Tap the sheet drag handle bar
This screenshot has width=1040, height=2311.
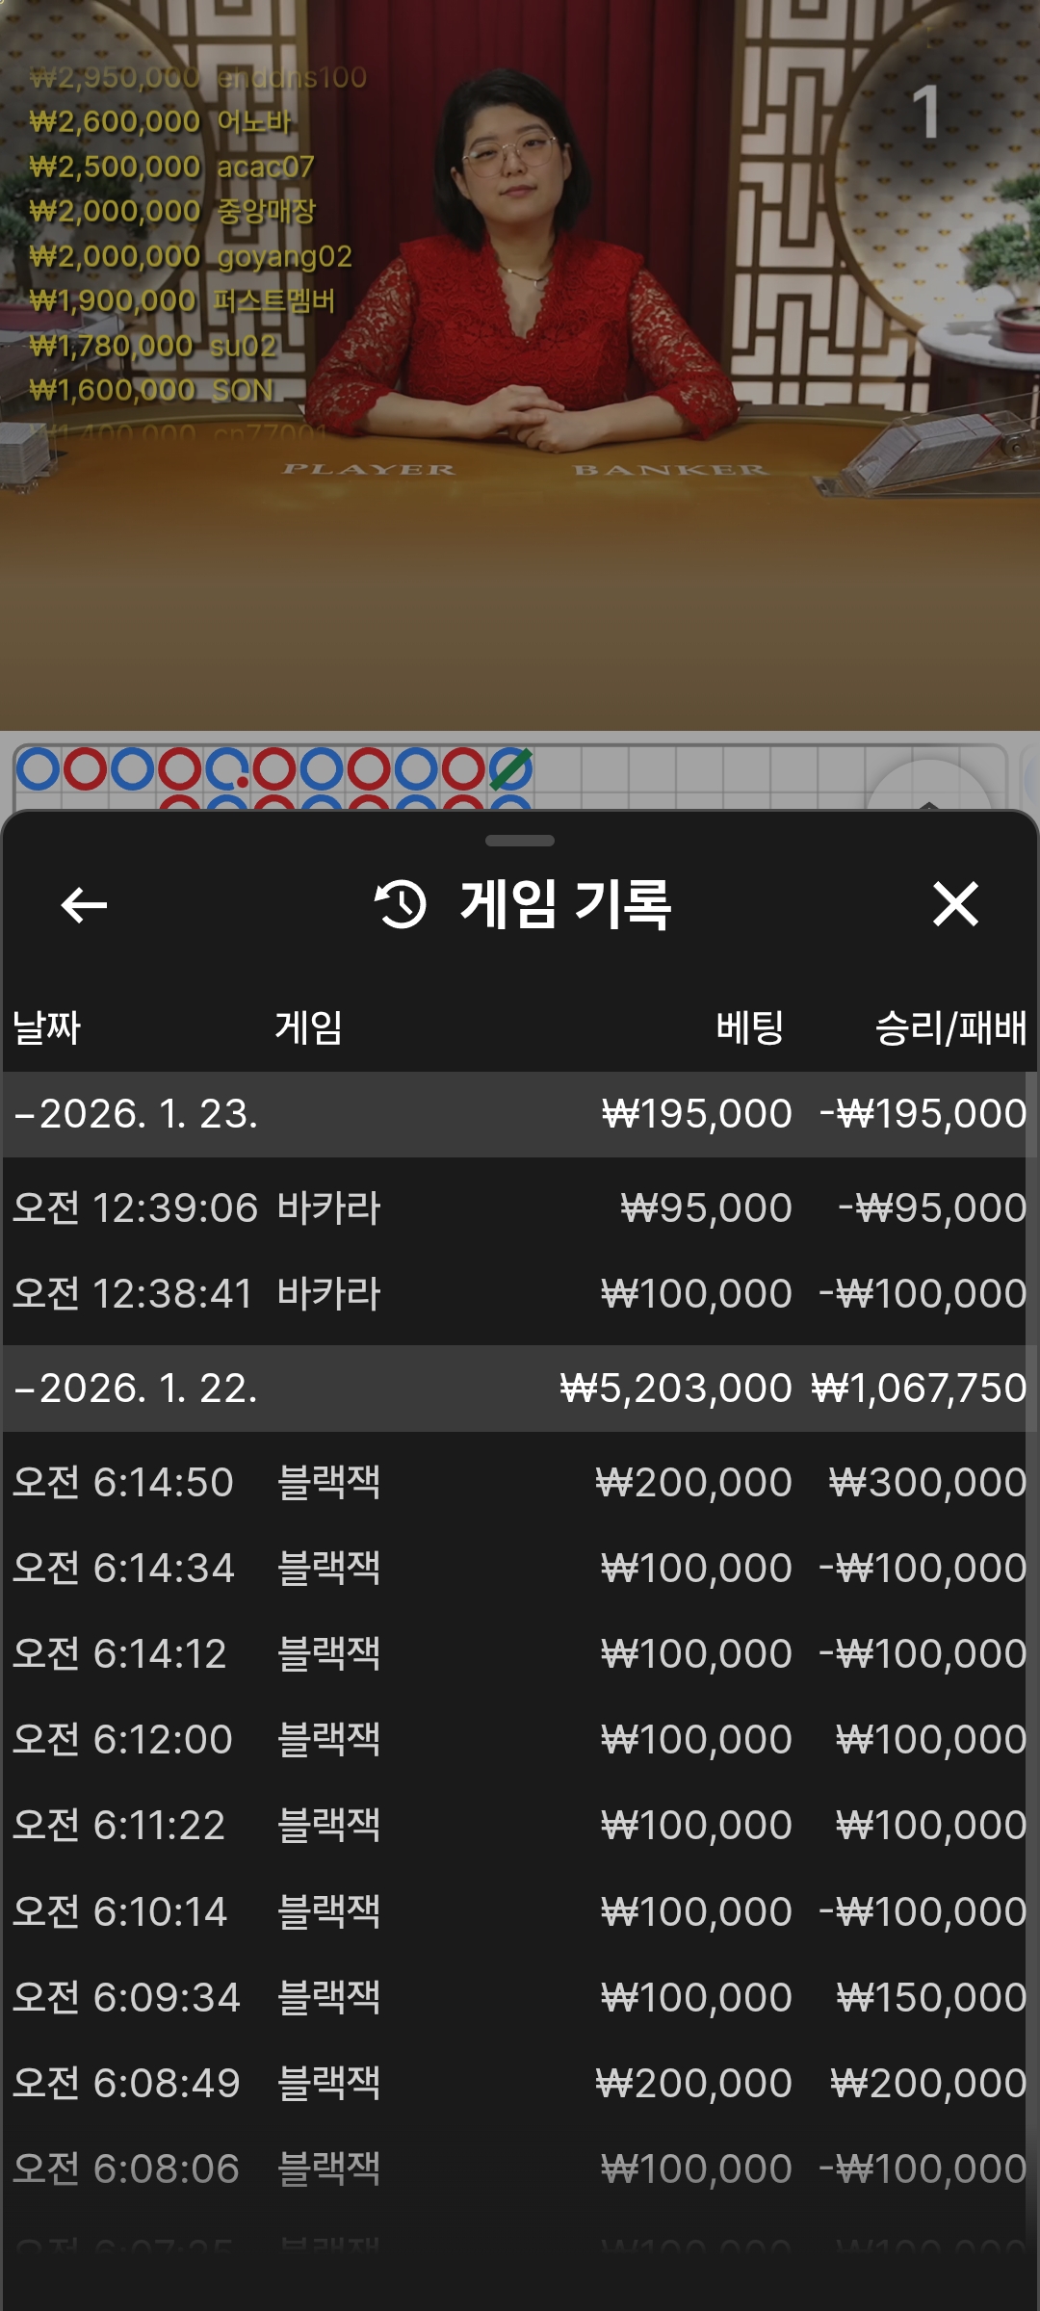520,841
